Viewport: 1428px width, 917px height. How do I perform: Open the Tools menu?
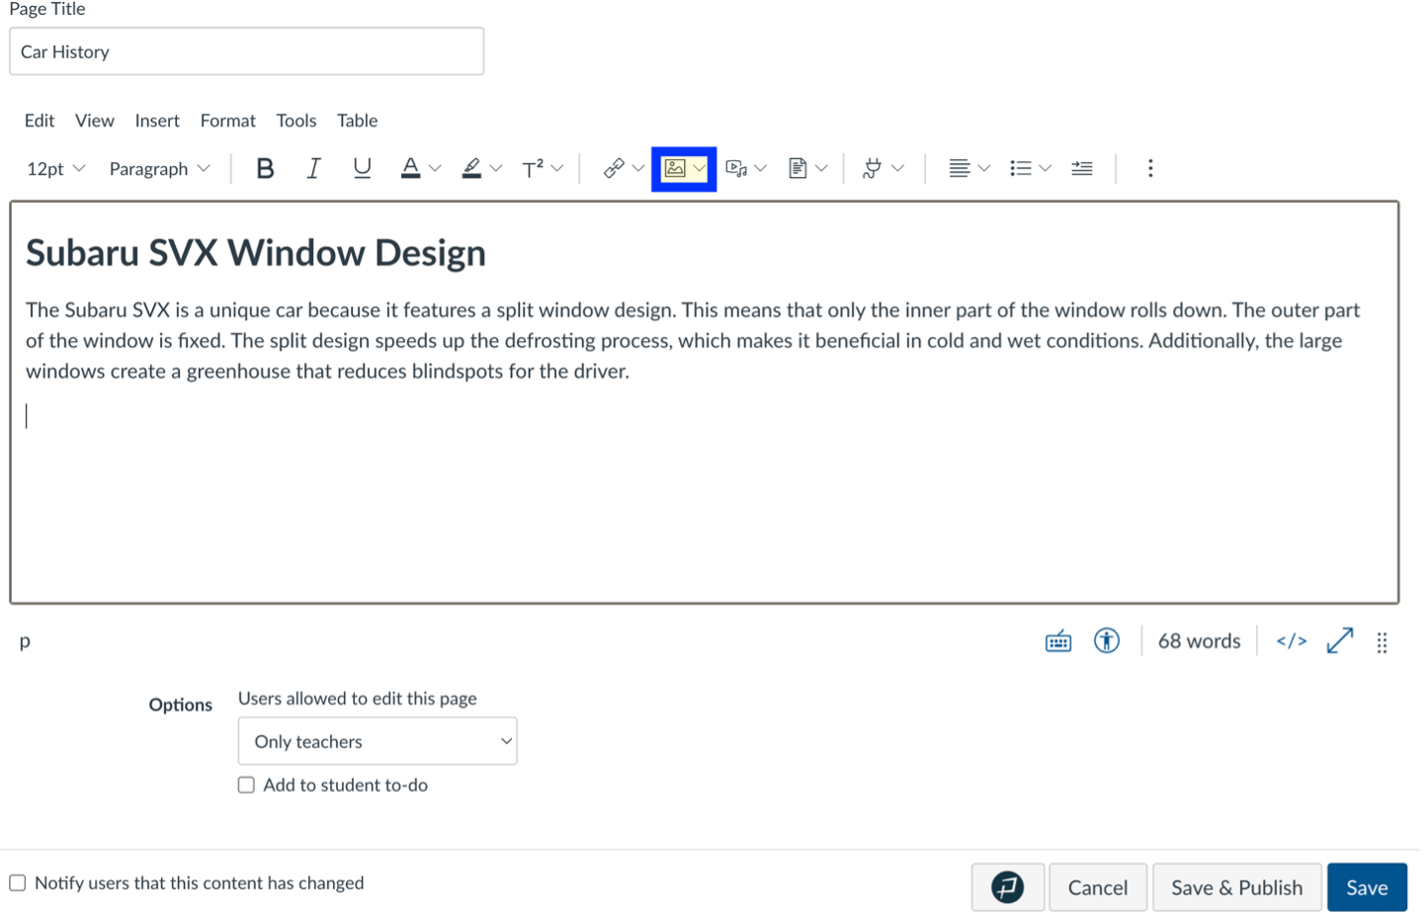point(296,121)
